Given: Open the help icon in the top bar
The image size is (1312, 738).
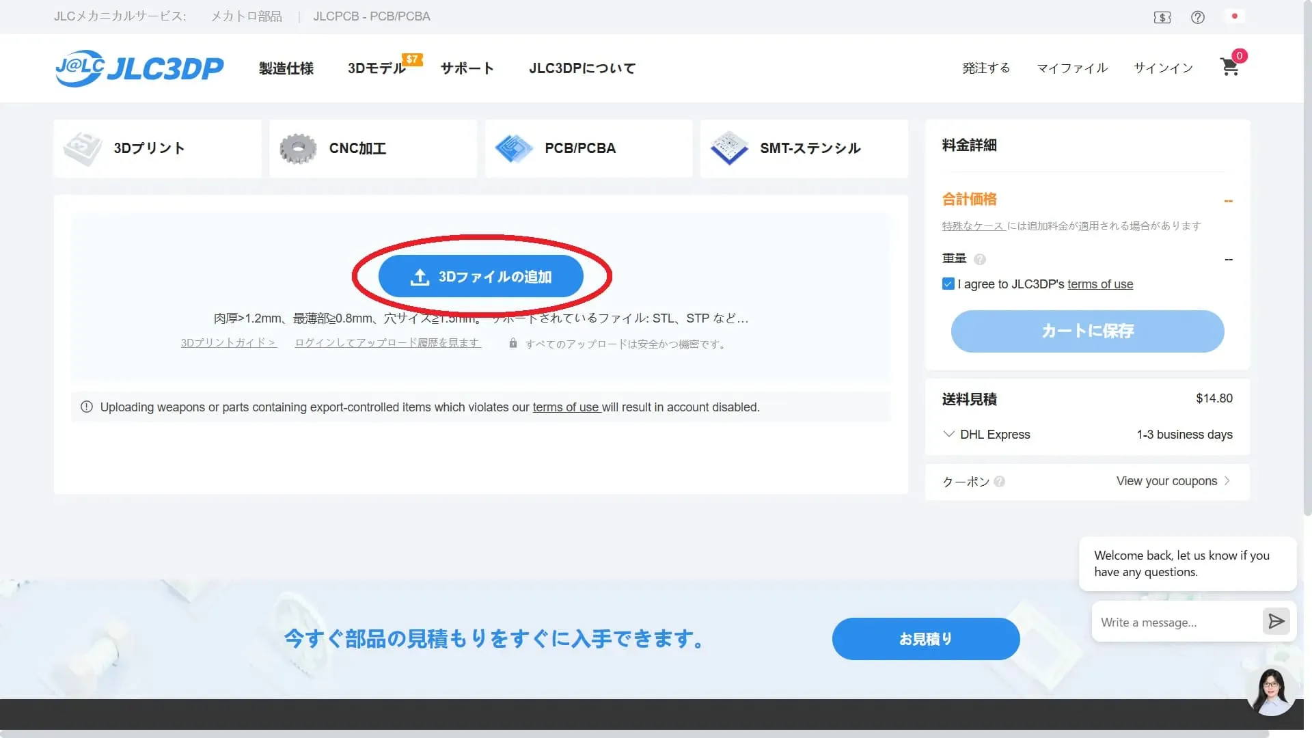Looking at the screenshot, I should click(x=1197, y=16).
